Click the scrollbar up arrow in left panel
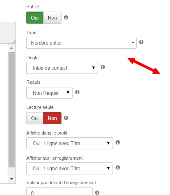This screenshot has width=170, height=195. pos(11,48)
